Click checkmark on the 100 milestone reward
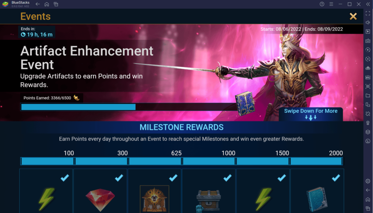The height and width of the screenshot is (213, 373). pyautogui.click(x=65, y=178)
